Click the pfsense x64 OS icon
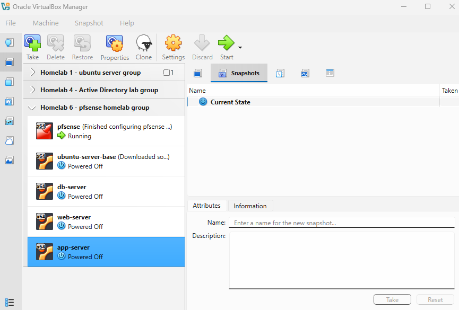 coord(45,131)
